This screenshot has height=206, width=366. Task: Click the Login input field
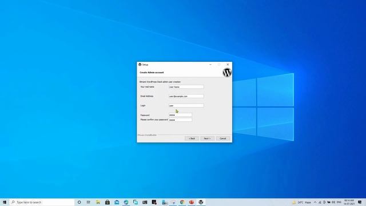186,105
